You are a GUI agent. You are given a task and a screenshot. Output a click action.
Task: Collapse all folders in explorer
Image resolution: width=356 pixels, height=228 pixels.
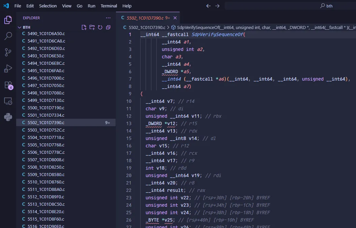(x=108, y=27)
